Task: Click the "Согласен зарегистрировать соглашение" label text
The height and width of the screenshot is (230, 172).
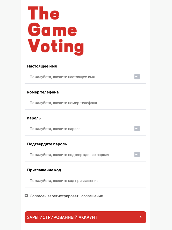Action: pyautogui.click(x=66, y=196)
